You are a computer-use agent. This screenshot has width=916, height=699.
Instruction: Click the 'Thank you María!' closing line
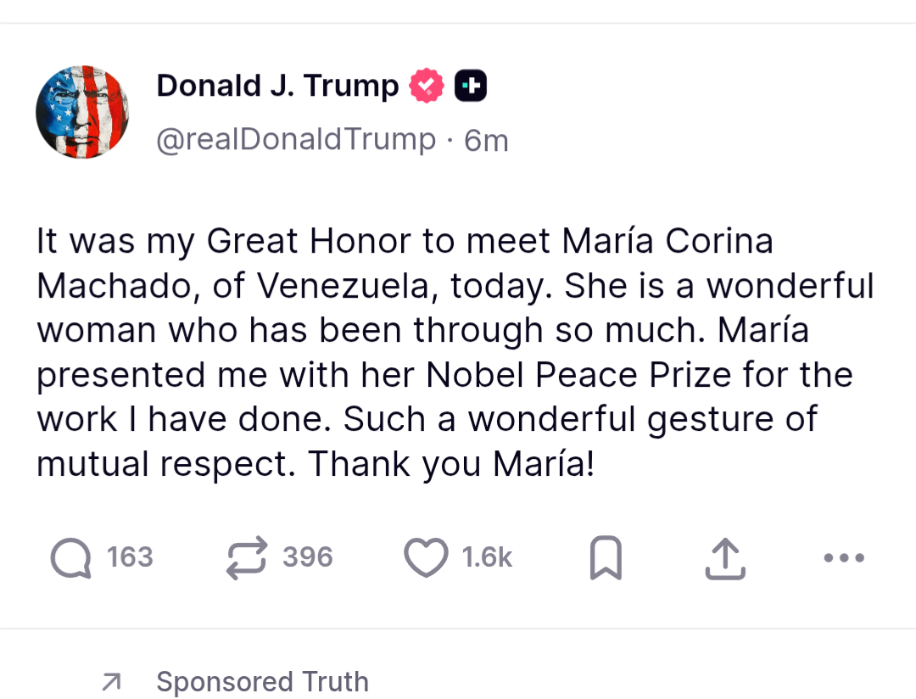(451, 464)
